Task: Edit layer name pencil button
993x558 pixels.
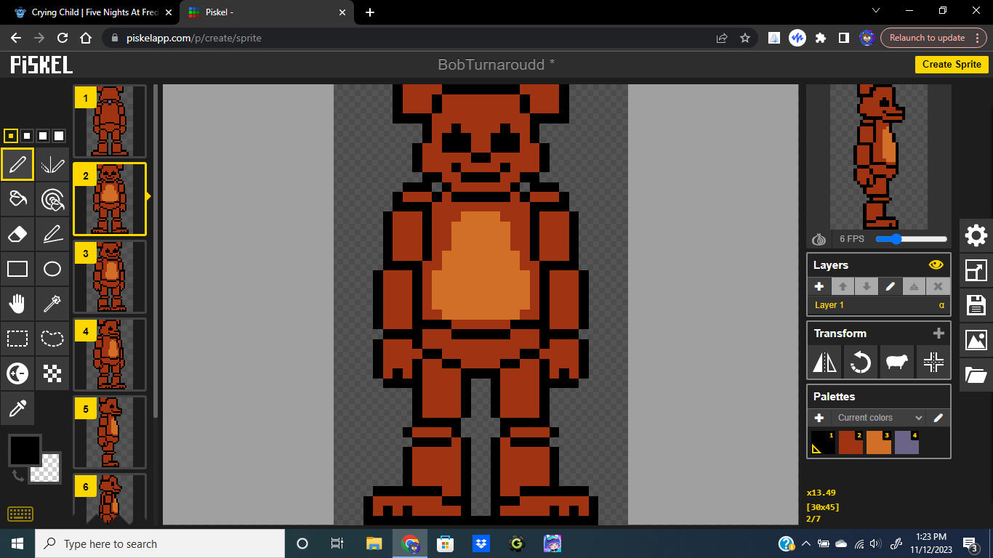Action: pos(890,286)
